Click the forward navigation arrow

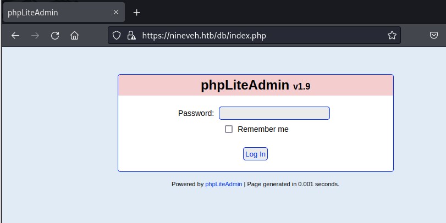(35, 36)
